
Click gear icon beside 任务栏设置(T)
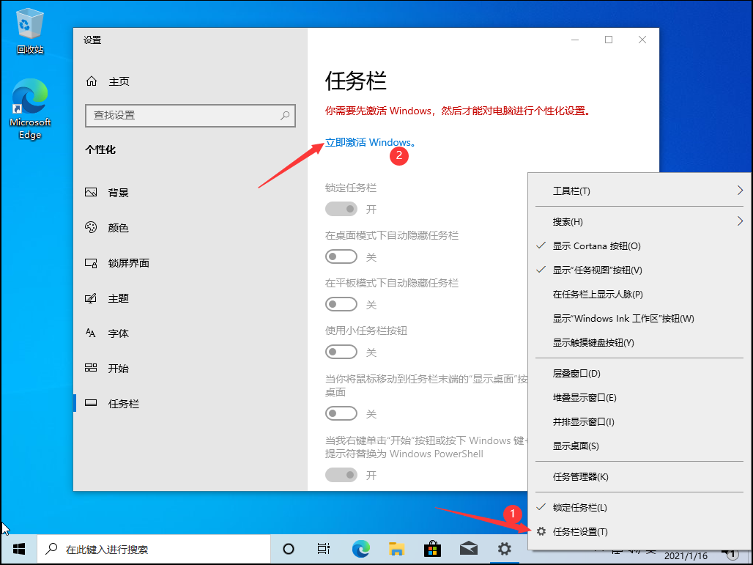point(541,531)
